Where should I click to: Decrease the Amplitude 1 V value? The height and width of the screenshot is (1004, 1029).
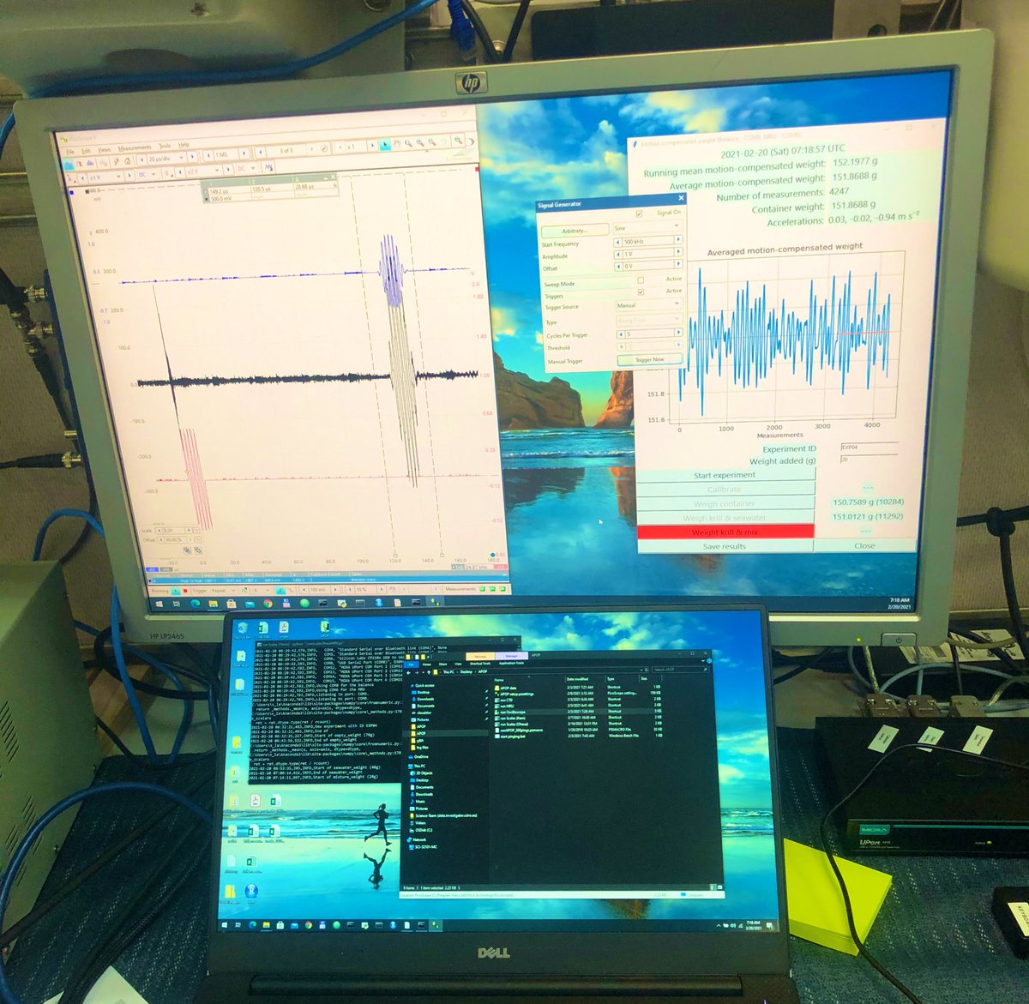[618, 254]
